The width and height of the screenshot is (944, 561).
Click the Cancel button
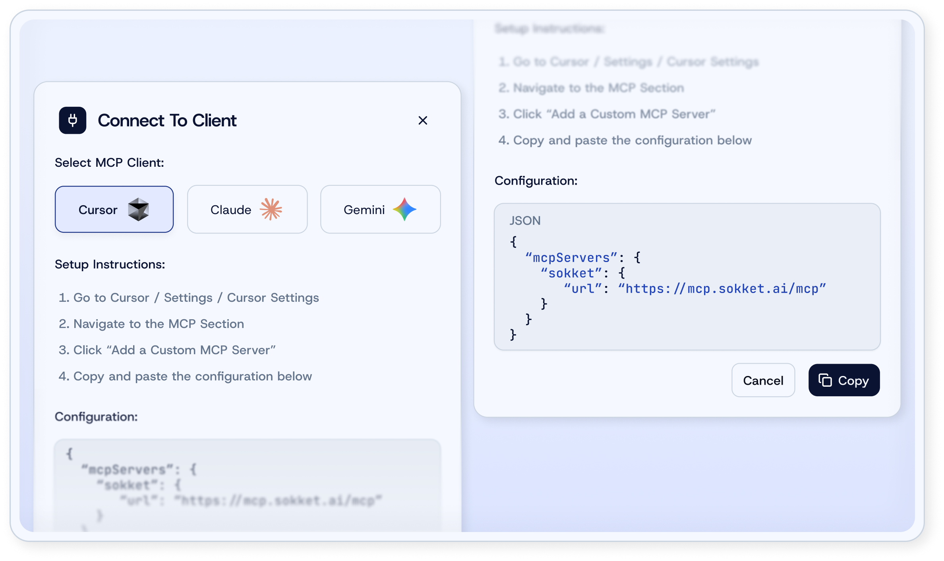click(763, 380)
